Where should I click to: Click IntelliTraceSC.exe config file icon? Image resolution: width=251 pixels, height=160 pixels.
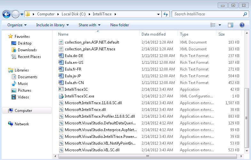(61, 96)
